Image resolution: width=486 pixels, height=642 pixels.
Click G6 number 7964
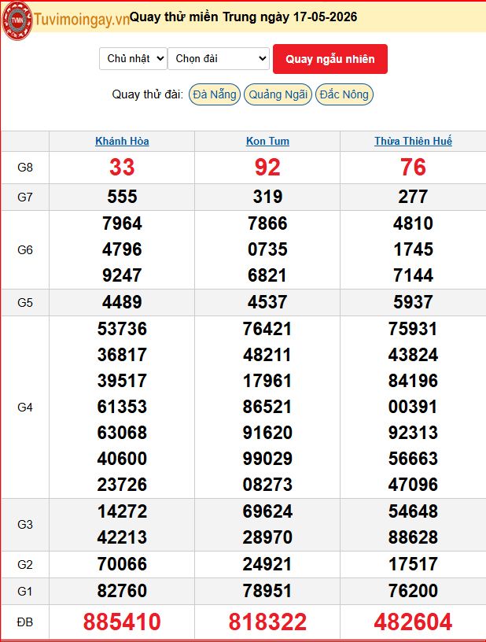pos(122,223)
